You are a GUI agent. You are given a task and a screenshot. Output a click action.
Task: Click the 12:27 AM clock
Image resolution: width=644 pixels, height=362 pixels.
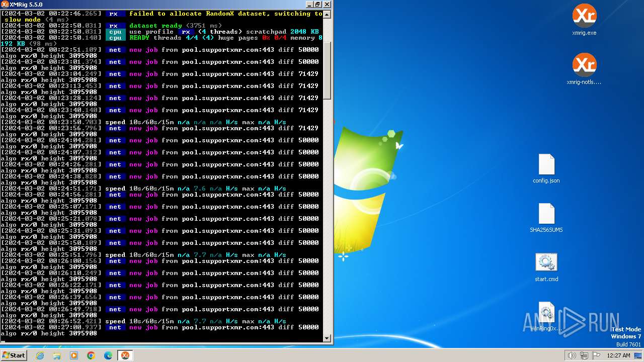point(618,355)
